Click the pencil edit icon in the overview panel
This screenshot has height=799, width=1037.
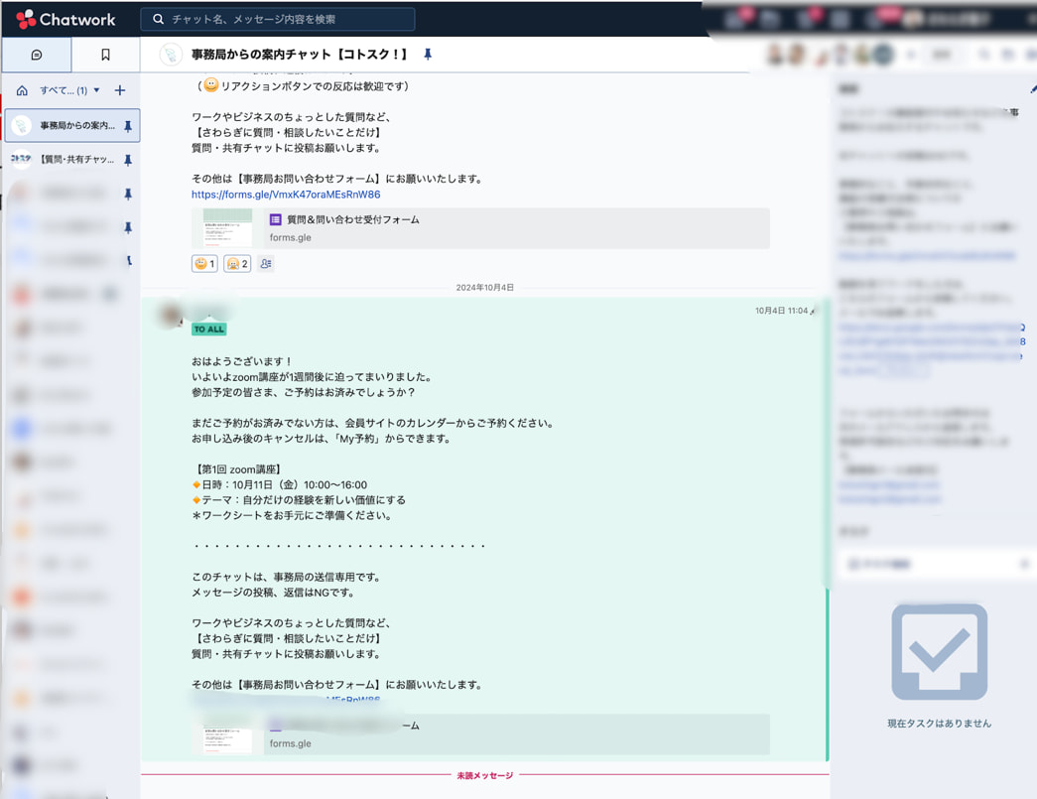coord(1032,89)
